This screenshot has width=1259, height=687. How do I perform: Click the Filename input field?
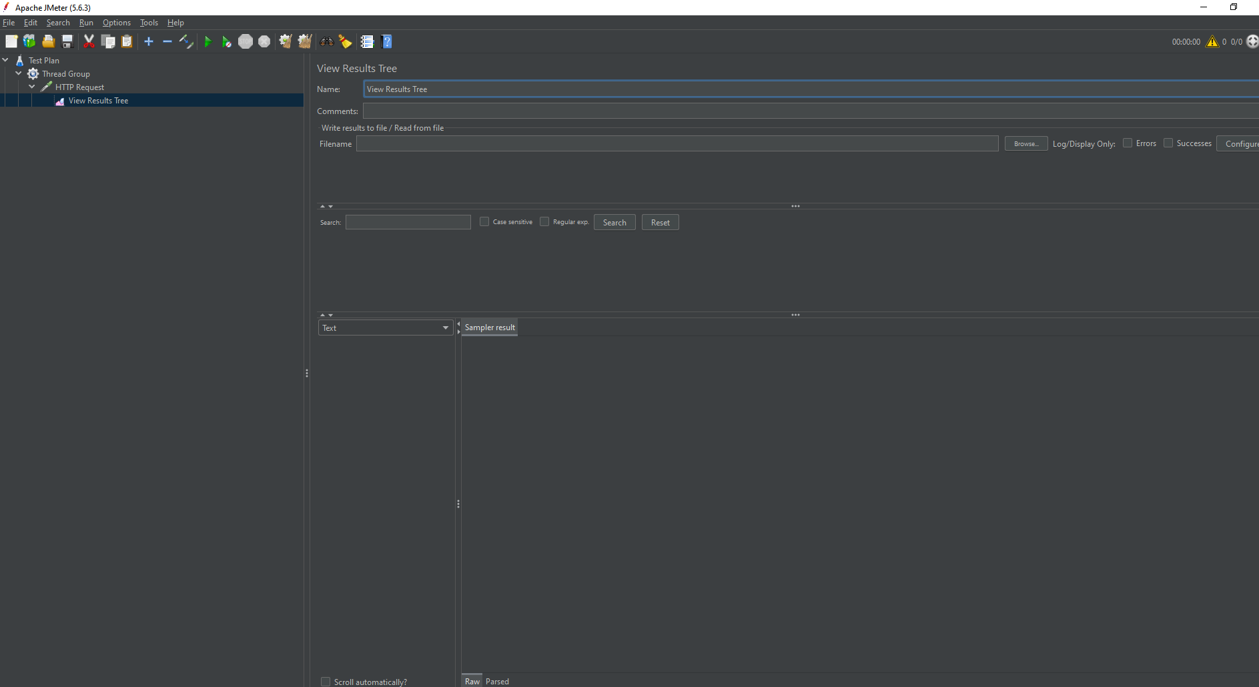677,144
